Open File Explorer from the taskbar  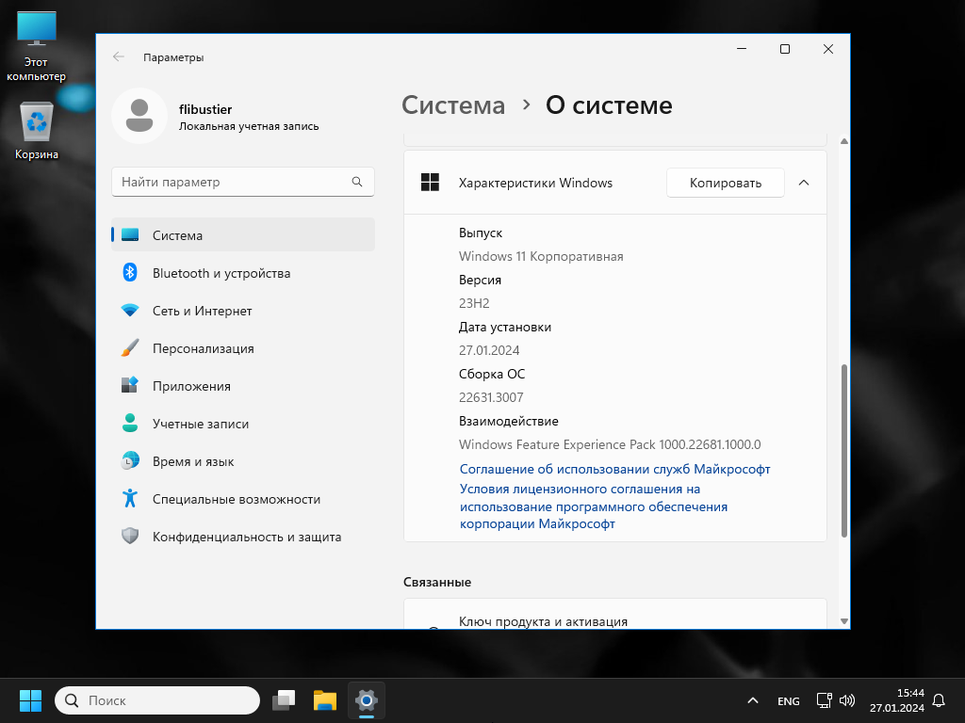[x=325, y=700]
